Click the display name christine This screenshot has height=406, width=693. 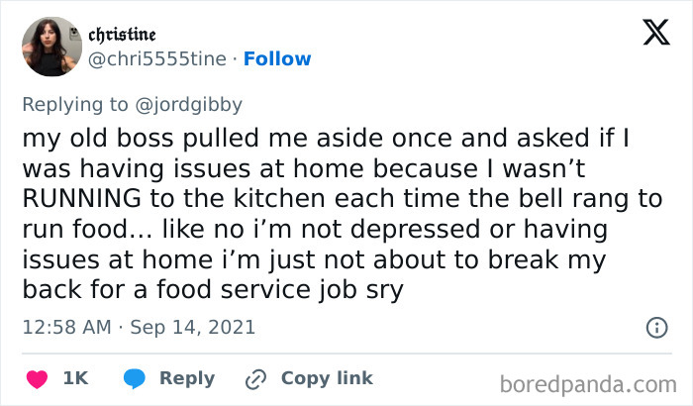pyautogui.click(x=122, y=35)
